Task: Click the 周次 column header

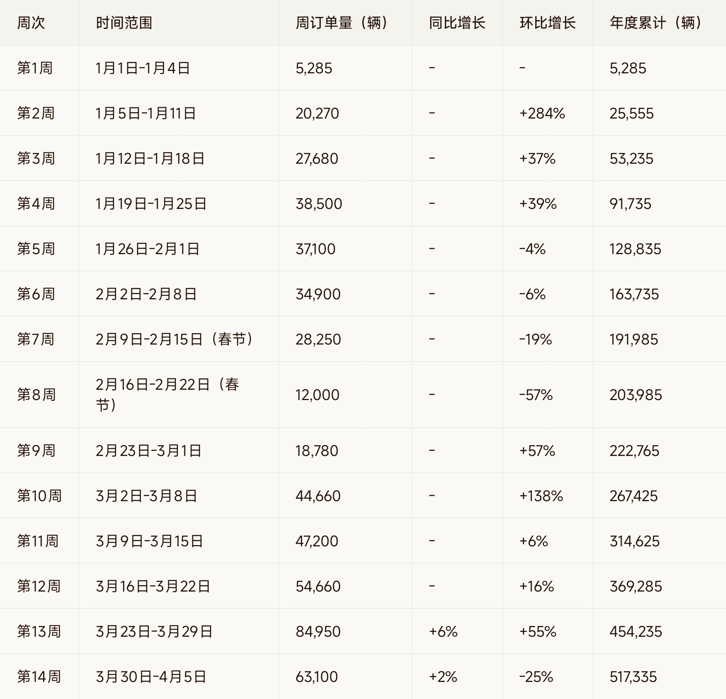Action: tap(31, 23)
